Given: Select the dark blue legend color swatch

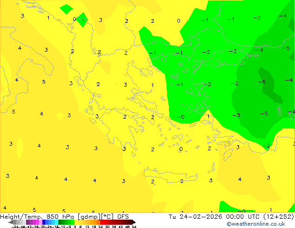Looking at the screenshot, I should (x=44, y=222).
